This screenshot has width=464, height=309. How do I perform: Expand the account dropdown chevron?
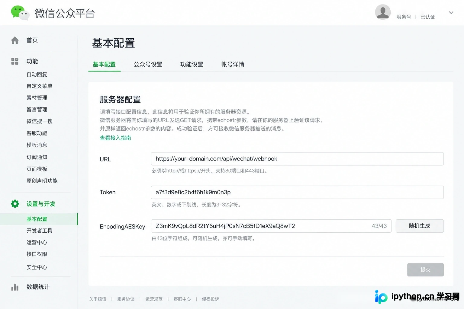click(x=451, y=13)
